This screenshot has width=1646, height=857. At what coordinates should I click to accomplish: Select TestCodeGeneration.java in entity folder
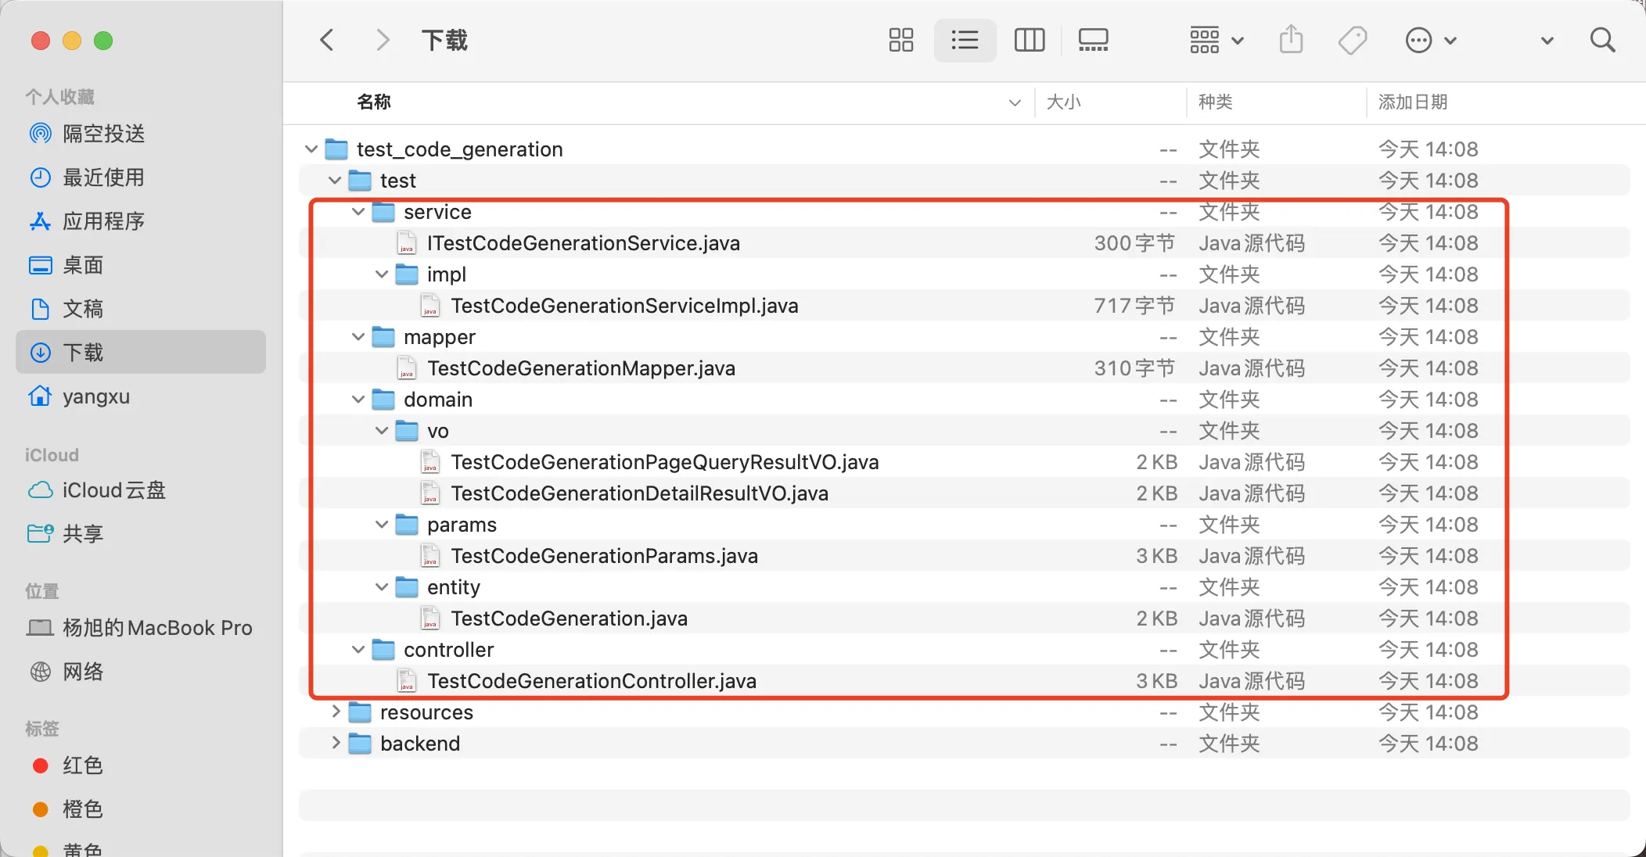(965, 618)
